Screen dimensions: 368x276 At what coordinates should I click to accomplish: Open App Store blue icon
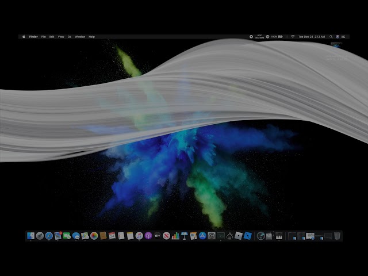202,236
